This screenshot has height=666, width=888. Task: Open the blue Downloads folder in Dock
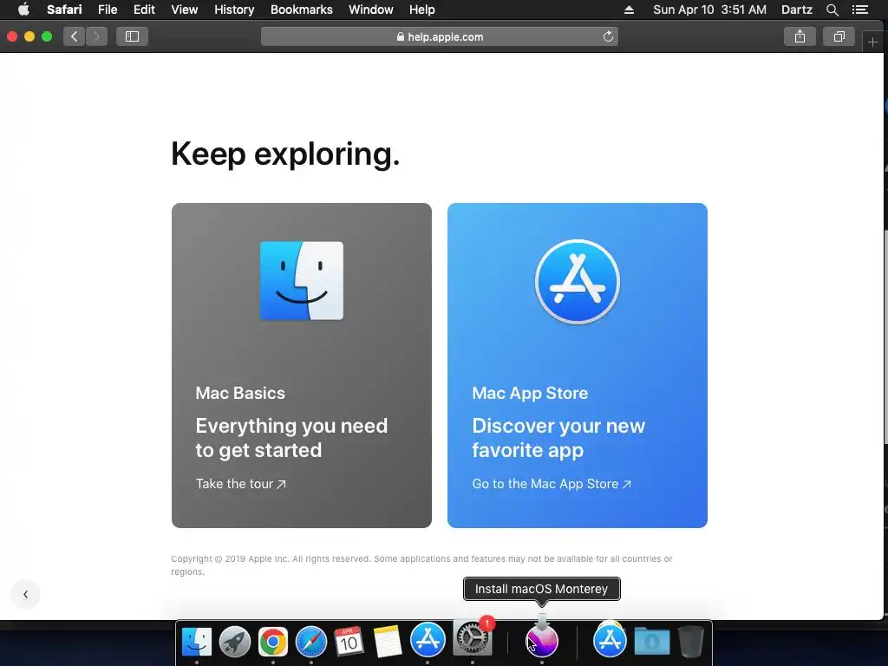point(652,642)
